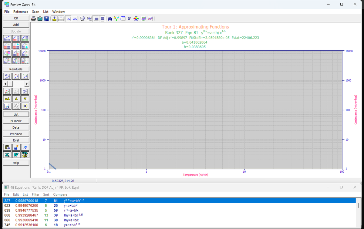364x229 pixels.
Task: Toggle the yellow-base graph layout button
Action: click(x=55, y=19)
